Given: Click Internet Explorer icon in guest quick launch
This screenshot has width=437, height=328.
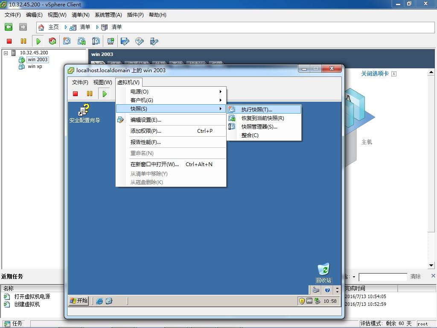Looking at the screenshot, I should 99,301.
